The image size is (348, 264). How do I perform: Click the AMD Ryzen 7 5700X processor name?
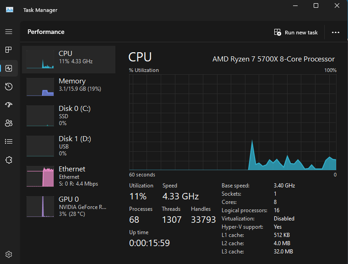click(273, 59)
